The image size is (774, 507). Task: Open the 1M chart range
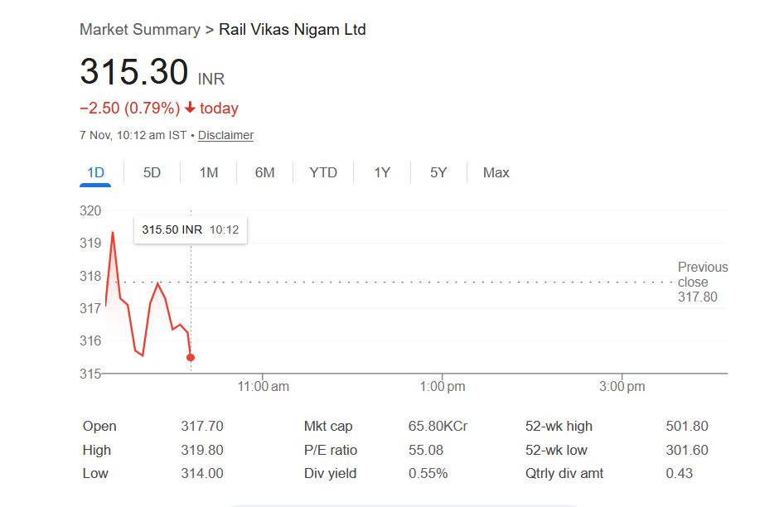(209, 172)
